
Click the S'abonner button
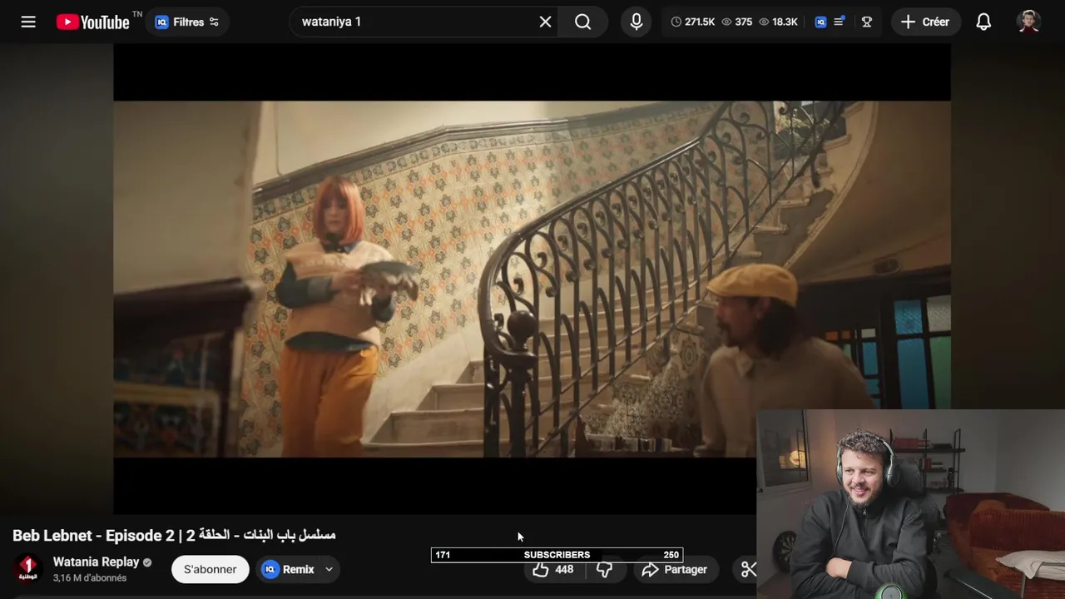click(210, 569)
